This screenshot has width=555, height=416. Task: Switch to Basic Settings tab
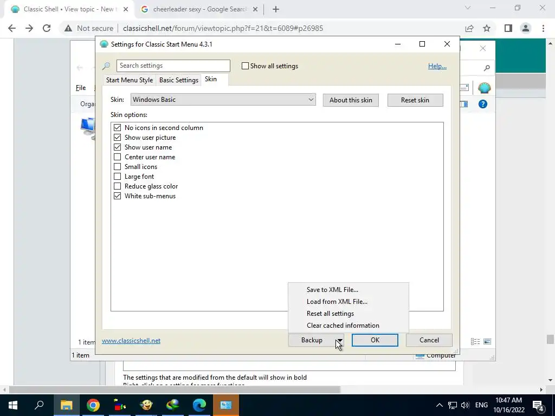[x=179, y=80]
